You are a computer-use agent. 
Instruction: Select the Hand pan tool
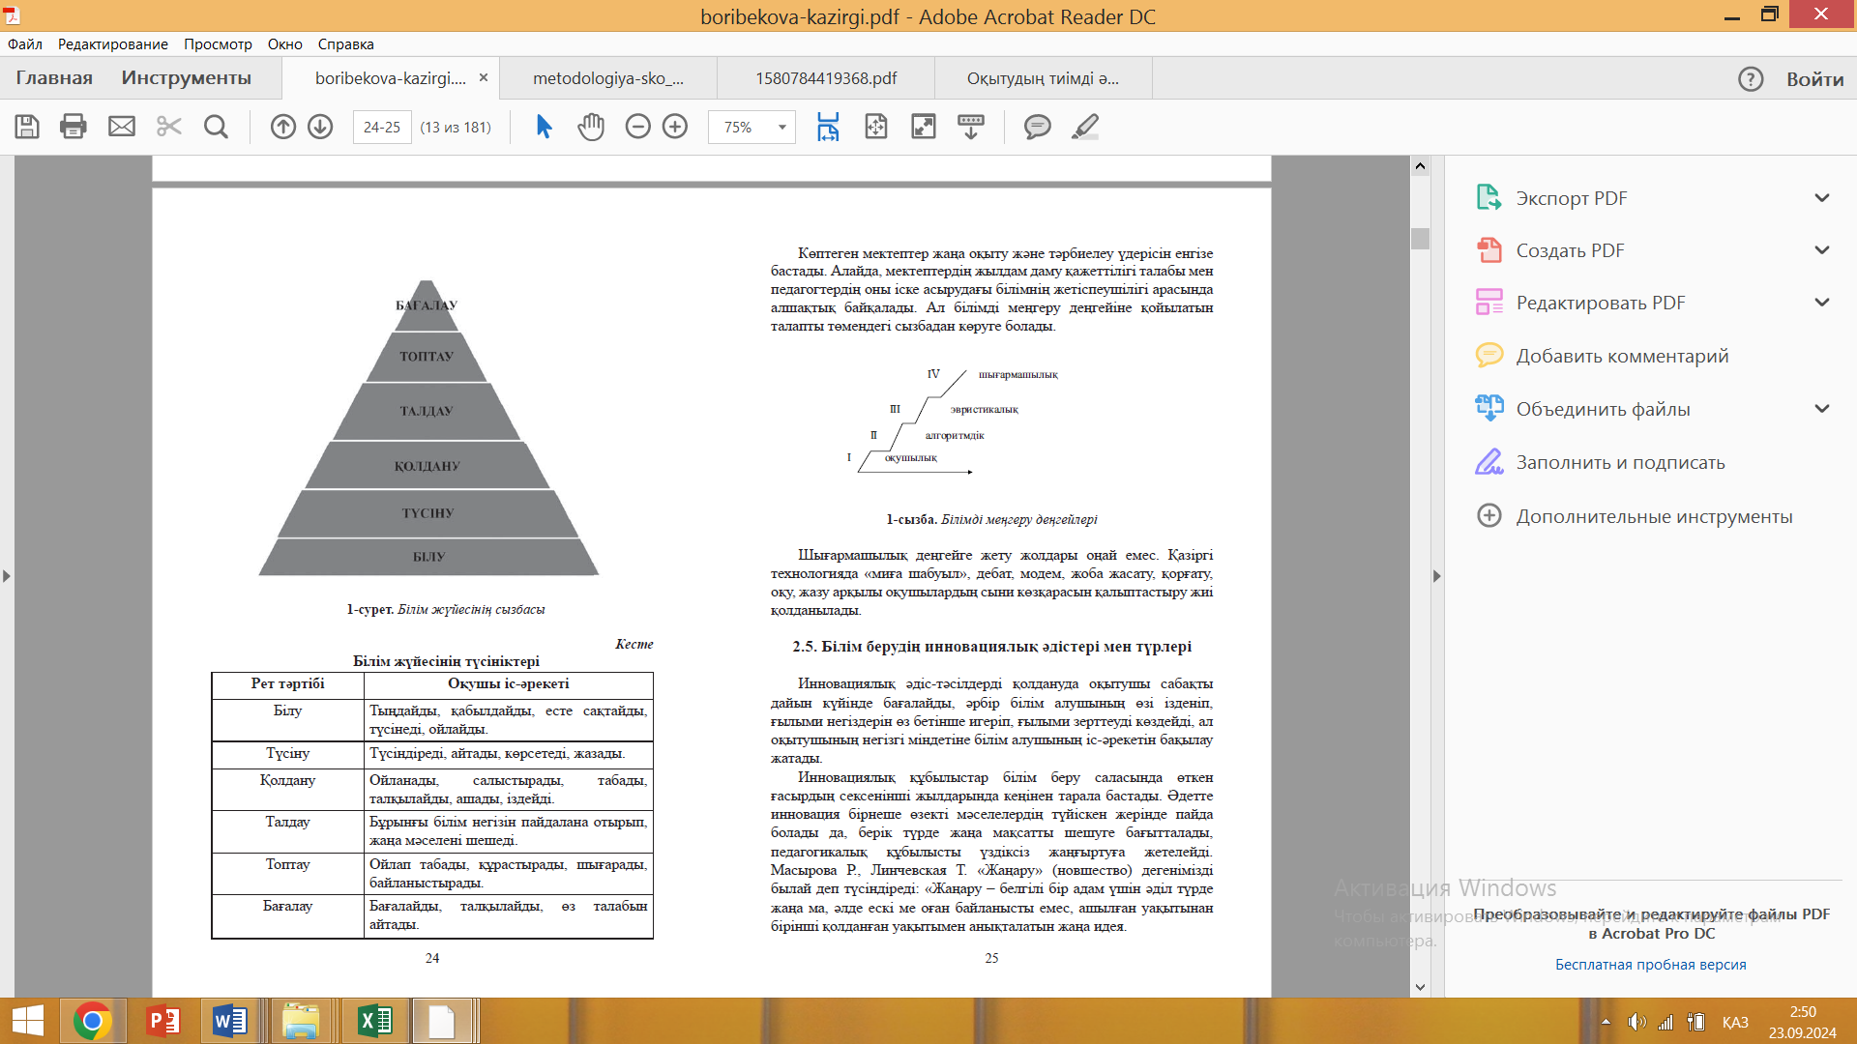(590, 127)
